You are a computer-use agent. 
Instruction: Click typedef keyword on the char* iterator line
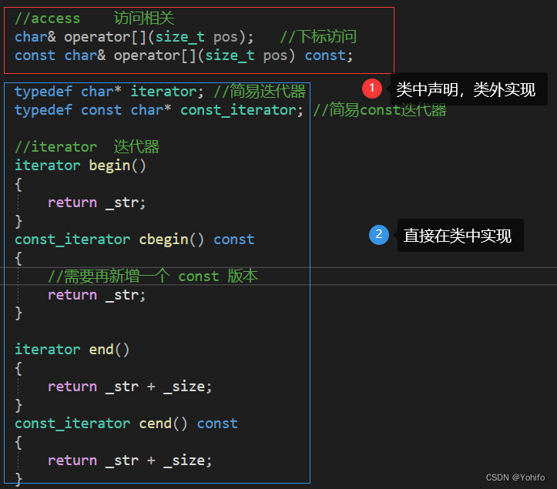coord(43,92)
